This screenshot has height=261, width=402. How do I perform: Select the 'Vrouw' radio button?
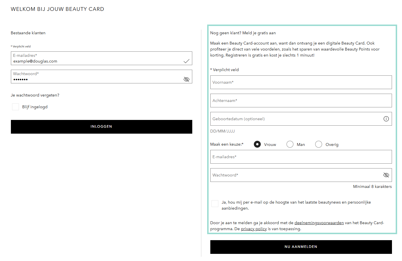257,144
